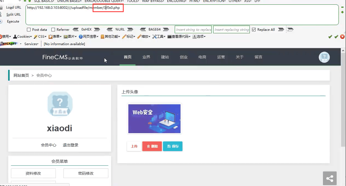Open the CSS dropdown
The width and height of the screenshot is (346, 186).
(40, 37)
